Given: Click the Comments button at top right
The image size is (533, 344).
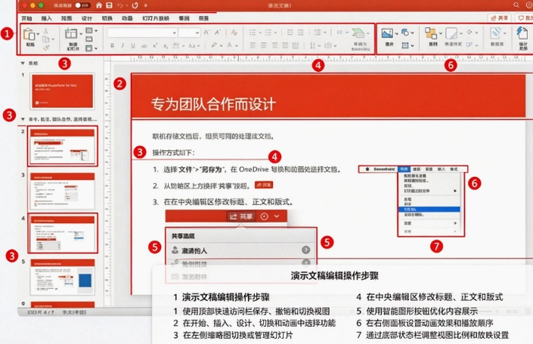Looking at the screenshot, I should click(525, 18).
